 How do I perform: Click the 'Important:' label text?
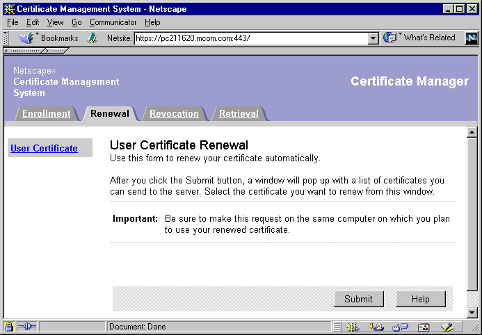(135, 219)
